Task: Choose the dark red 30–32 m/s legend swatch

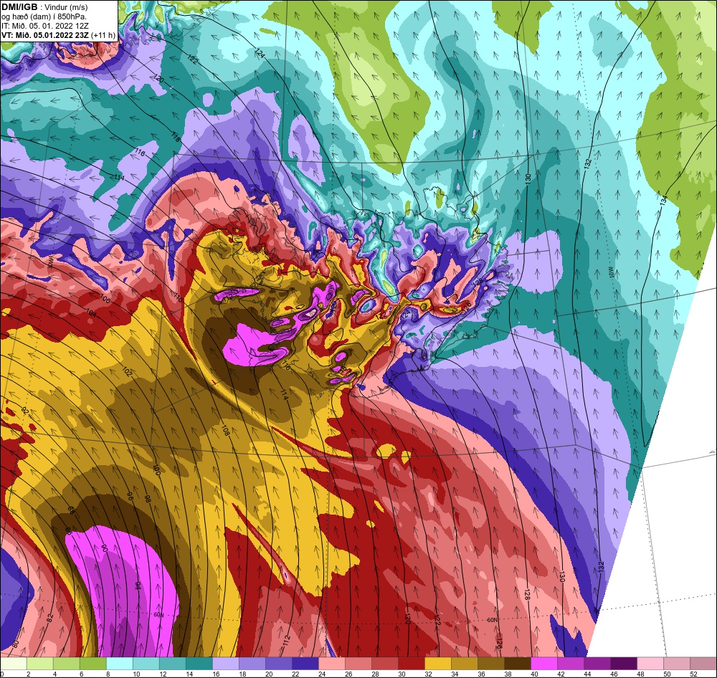Action: (412, 664)
